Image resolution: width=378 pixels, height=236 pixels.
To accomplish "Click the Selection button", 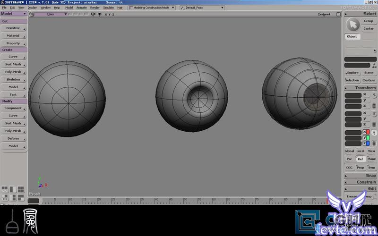I will (352, 80).
